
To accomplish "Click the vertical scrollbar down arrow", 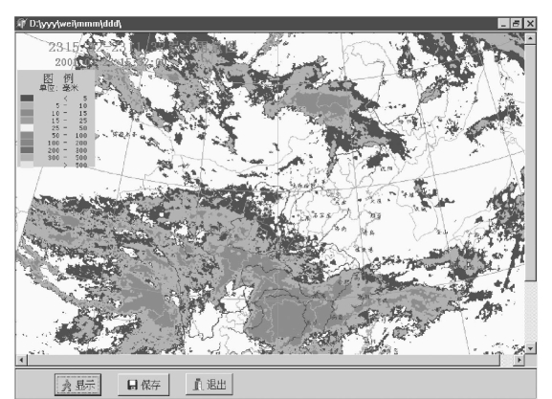I will click(x=530, y=348).
